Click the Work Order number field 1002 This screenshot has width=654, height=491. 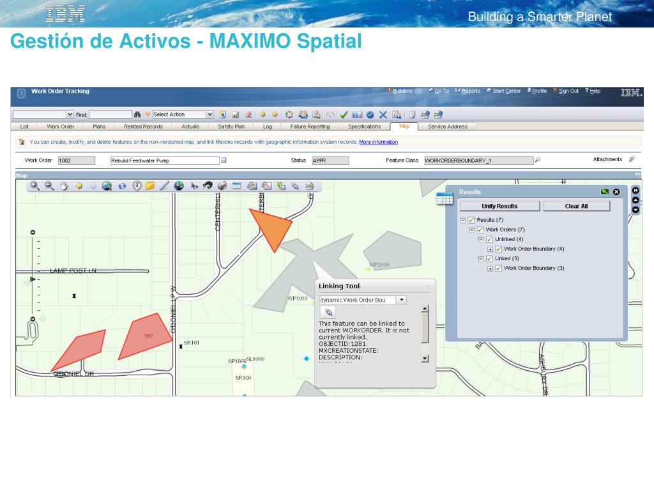(77, 160)
